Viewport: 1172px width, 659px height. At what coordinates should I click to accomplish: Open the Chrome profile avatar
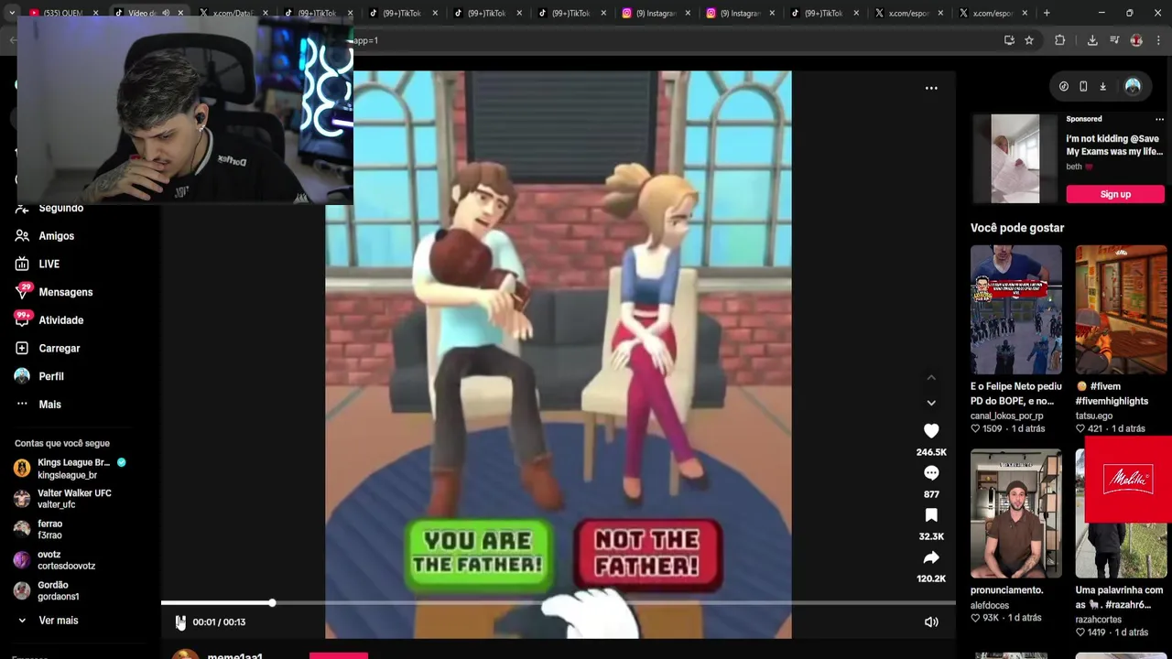coord(1136,40)
